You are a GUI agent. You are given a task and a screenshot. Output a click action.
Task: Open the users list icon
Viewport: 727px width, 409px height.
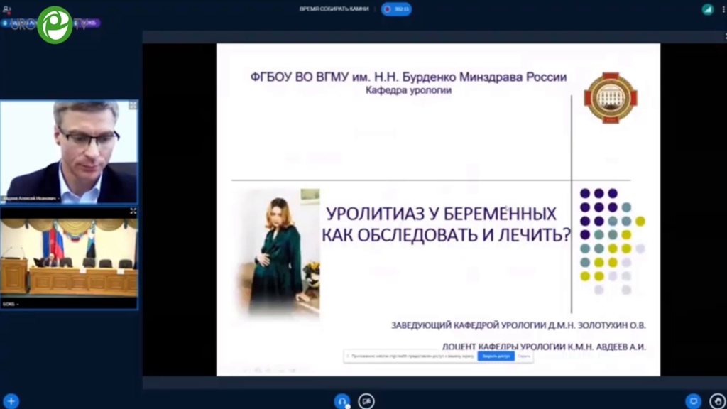(8, 9)
